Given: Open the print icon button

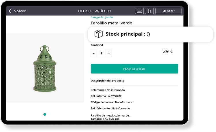Looking at the screenshot, I should tap(139, 11).
